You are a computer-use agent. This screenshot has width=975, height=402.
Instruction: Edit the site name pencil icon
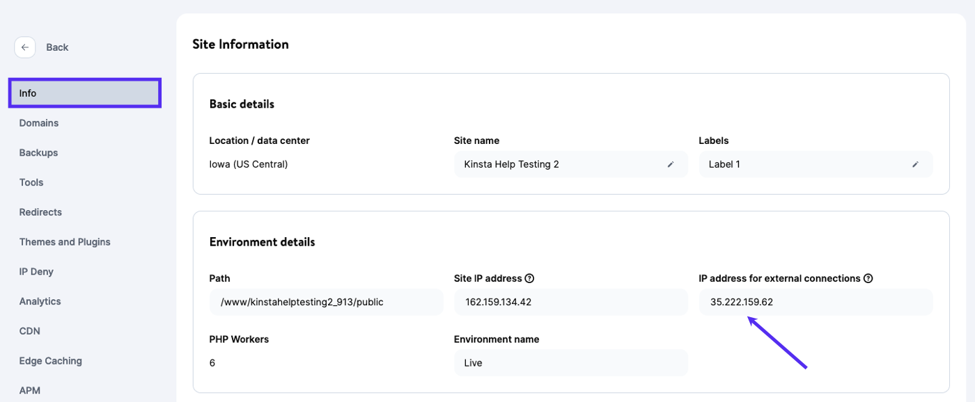(x=671, y=165)
